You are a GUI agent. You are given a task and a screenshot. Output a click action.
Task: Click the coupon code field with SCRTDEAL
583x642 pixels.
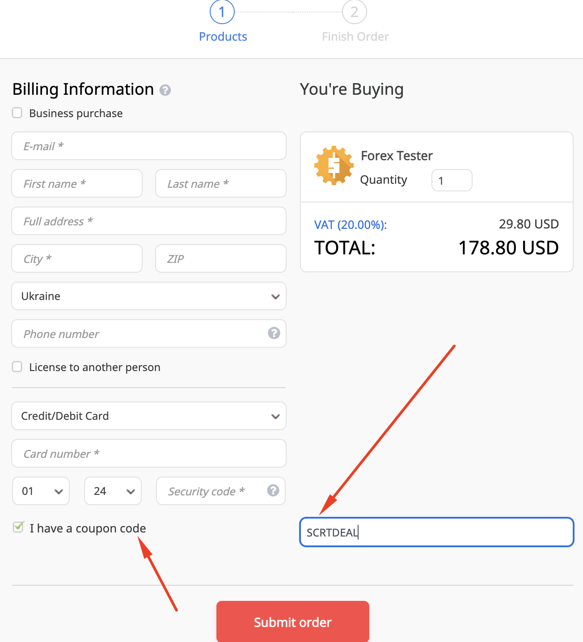coord(436,532)
